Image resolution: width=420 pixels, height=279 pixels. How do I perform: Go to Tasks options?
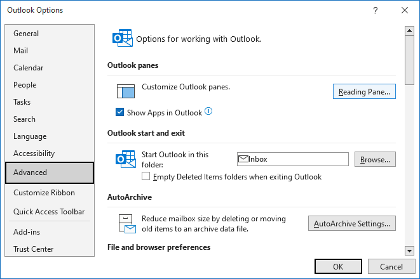pos(50,102)
